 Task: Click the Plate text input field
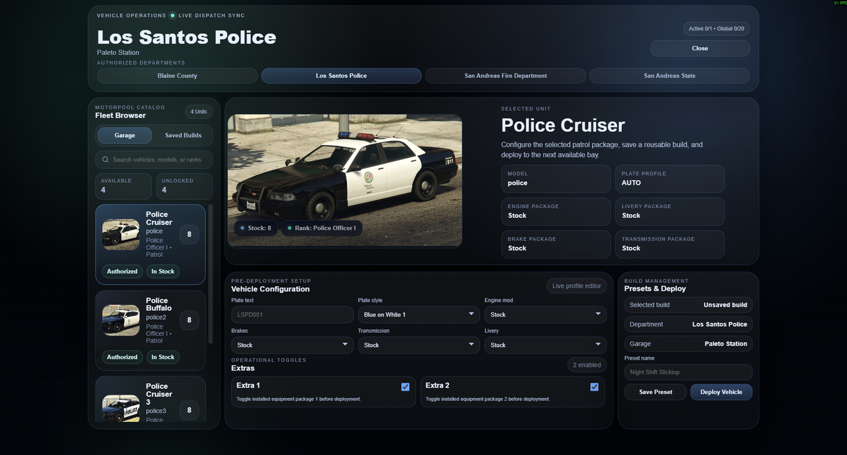[x=292, y=315]
